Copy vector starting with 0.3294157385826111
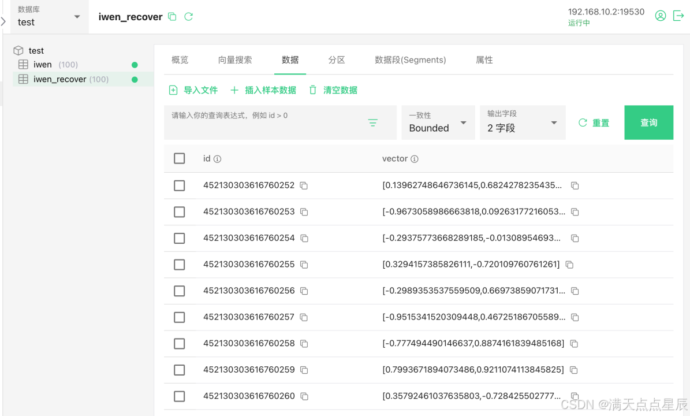 coord(569,265)
